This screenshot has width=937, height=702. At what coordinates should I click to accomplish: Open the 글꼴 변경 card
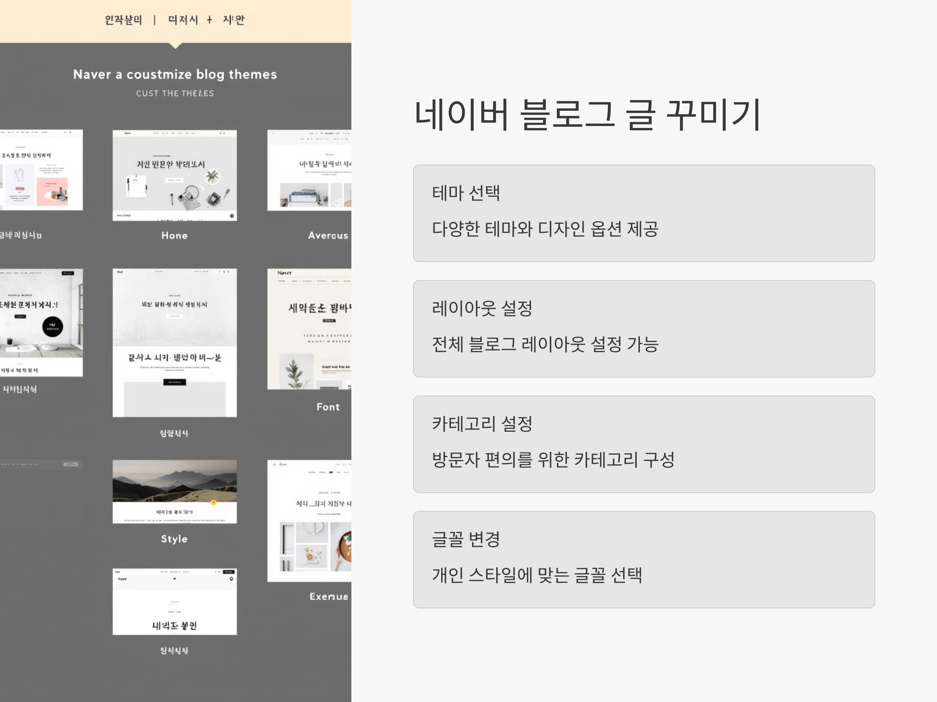click(x=644, y=559)
